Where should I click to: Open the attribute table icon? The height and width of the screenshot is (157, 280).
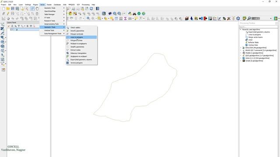click(x=116, y=18)
